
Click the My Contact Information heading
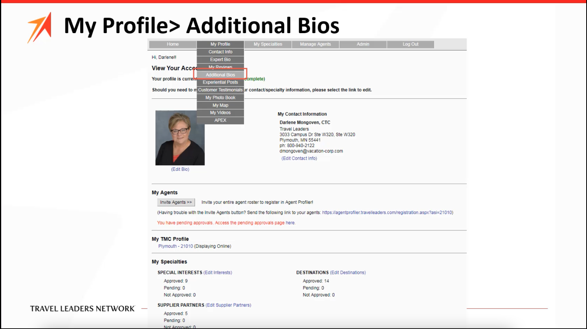click(x=302, y=114)
